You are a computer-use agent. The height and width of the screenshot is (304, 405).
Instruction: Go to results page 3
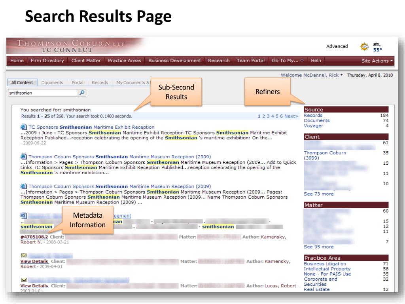[268, 116]
